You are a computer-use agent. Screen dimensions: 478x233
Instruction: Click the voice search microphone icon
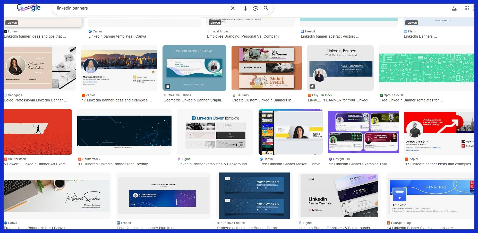pos(245,8)
